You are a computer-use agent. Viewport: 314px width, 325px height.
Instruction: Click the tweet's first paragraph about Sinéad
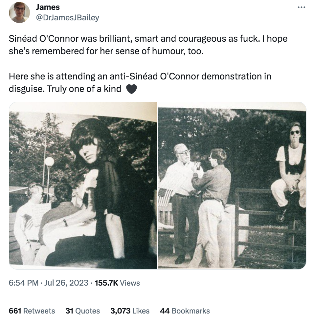pyautogui.click(x=148, y=45)
